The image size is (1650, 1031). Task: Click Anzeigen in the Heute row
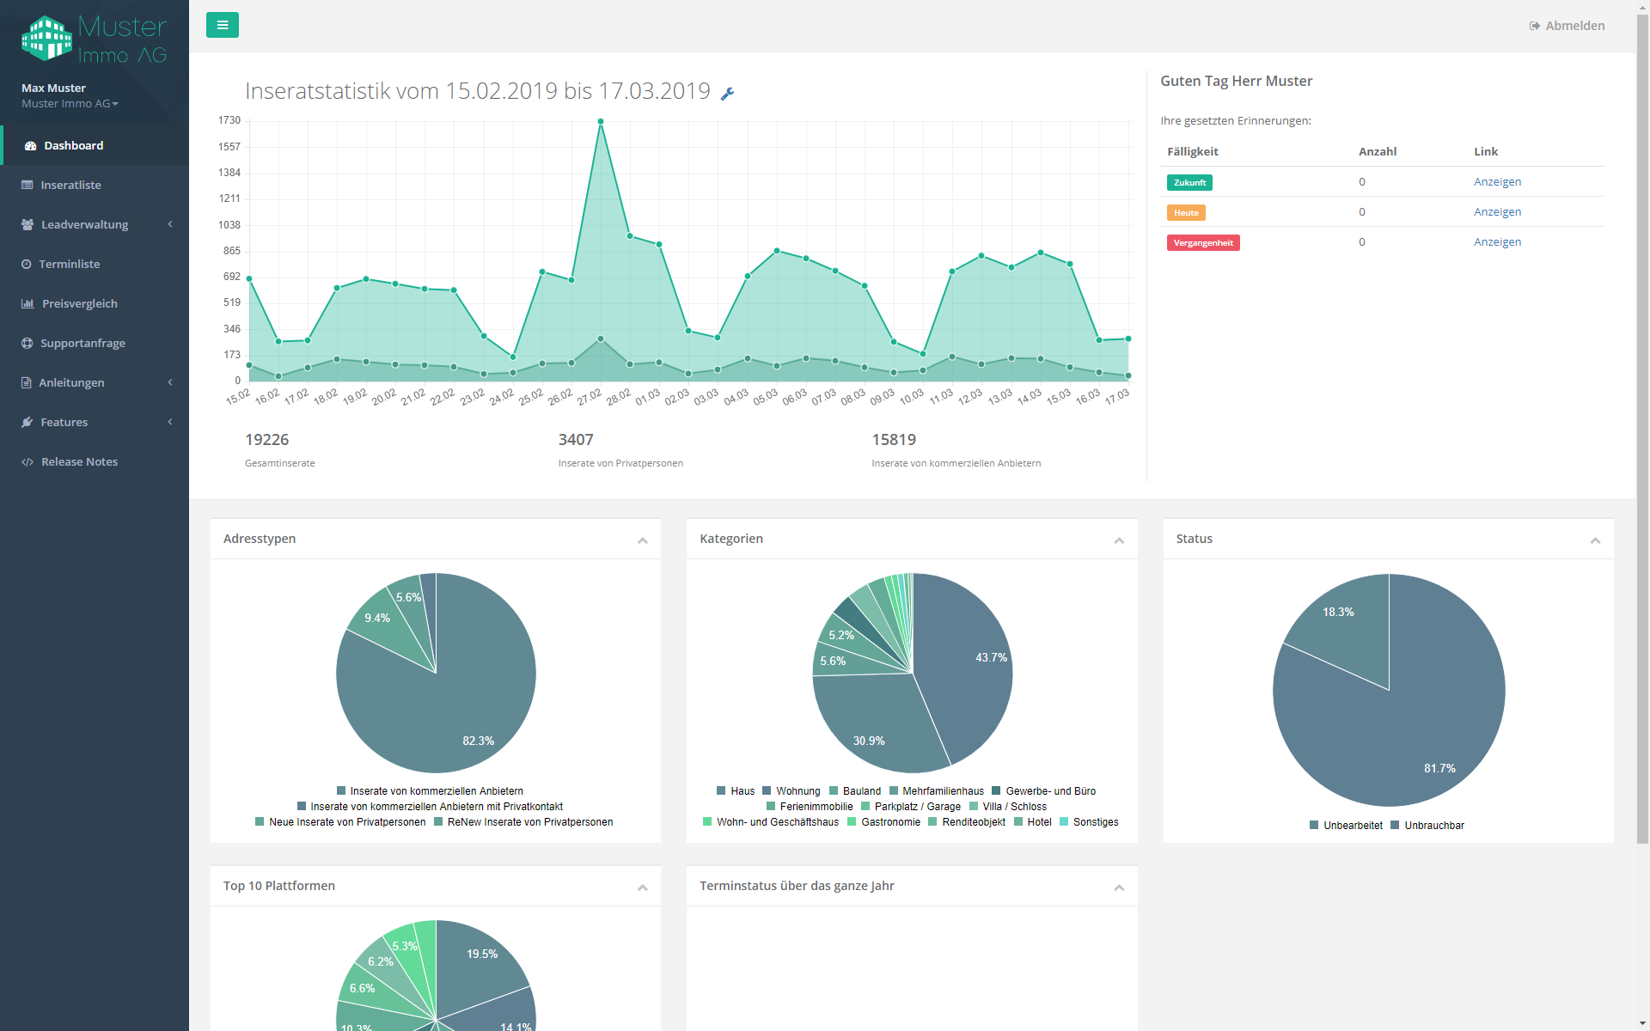point(1497,212)
